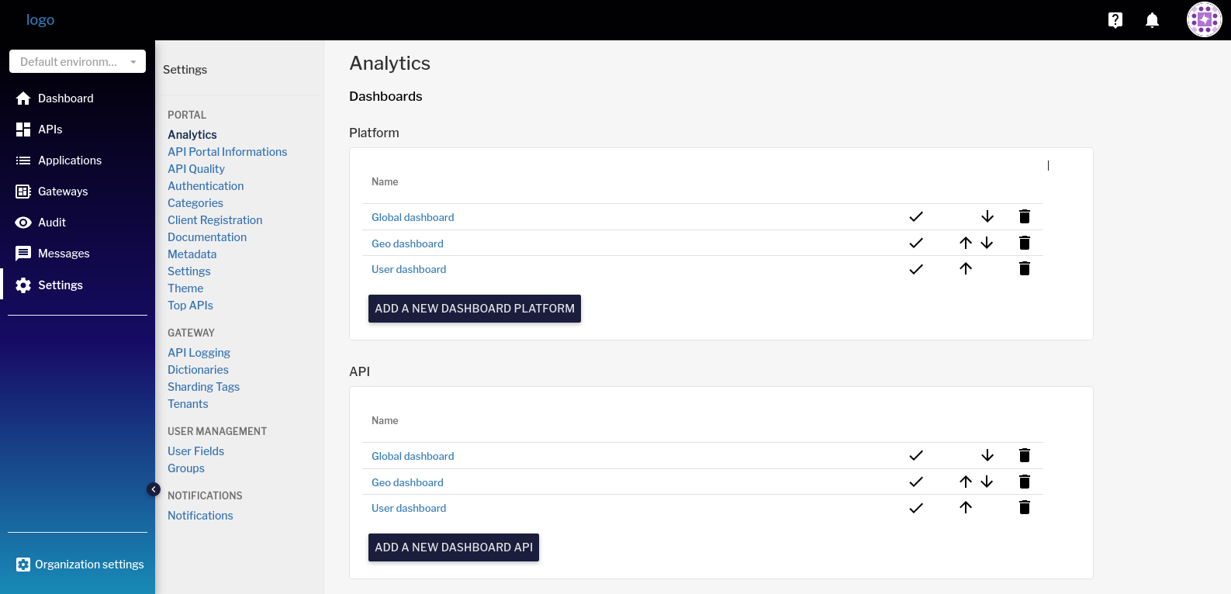The height and width of the screenshot is (594, 1231).
Task: Open Organization settings
Action: 89,565
